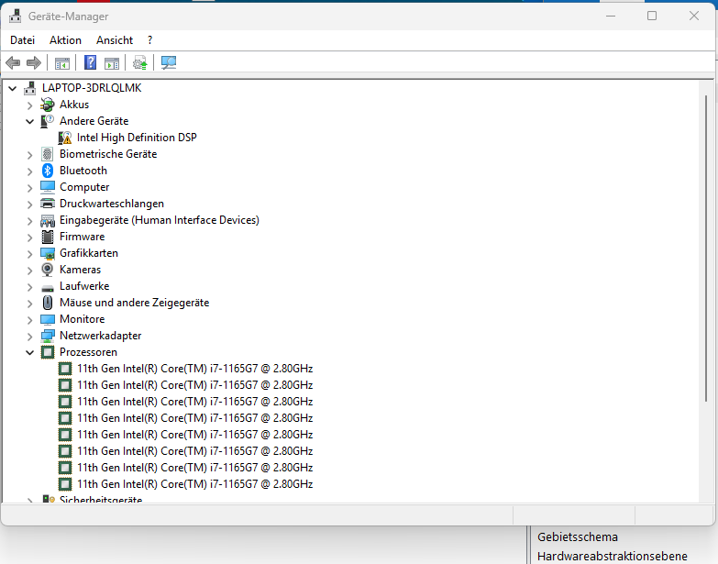718x564 pixels.
Task: Click the Laufwerke drive icon
Action: point(47,287)
